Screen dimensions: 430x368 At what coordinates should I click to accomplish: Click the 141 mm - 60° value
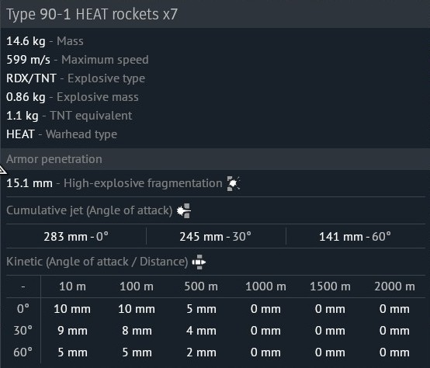tap(355, 236)
